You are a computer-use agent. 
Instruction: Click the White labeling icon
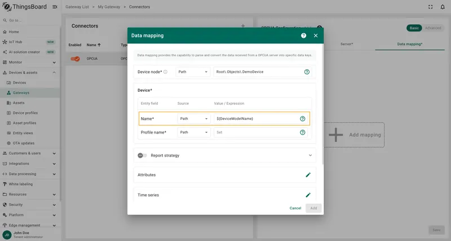(x=5, y=184)
